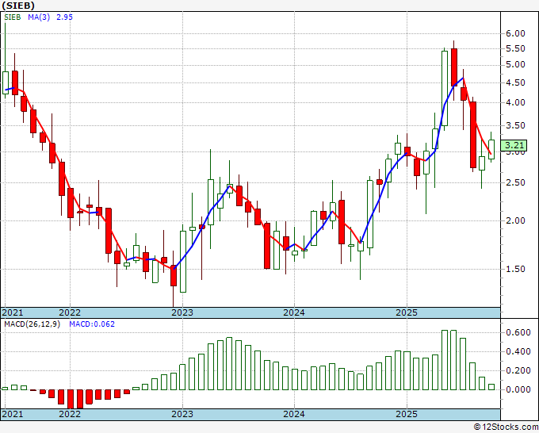Click the 1.50 price axis label
539x433 pixels.
516,270
